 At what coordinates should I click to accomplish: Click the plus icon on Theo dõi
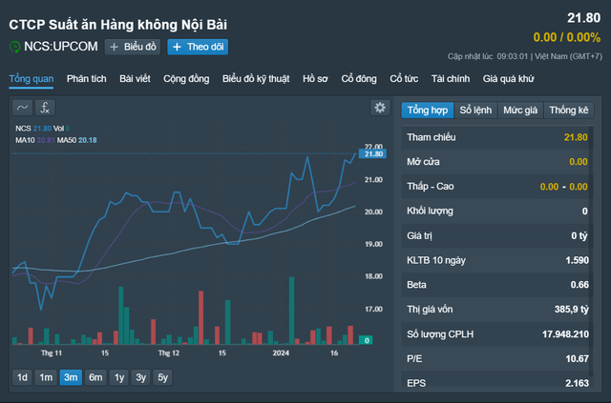click(x=177, y=47)
